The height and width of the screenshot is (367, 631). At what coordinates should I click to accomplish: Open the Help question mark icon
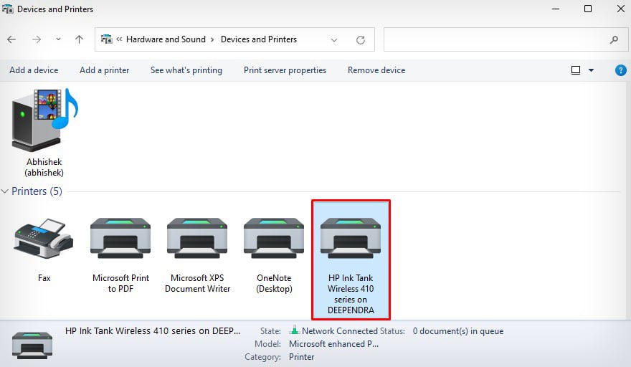pos(620,70)
